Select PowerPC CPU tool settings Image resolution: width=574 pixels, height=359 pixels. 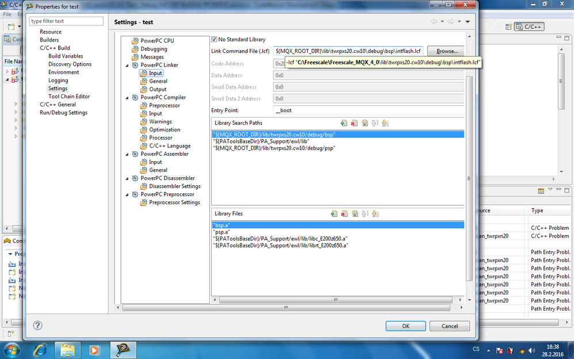[x=157, y=41]
